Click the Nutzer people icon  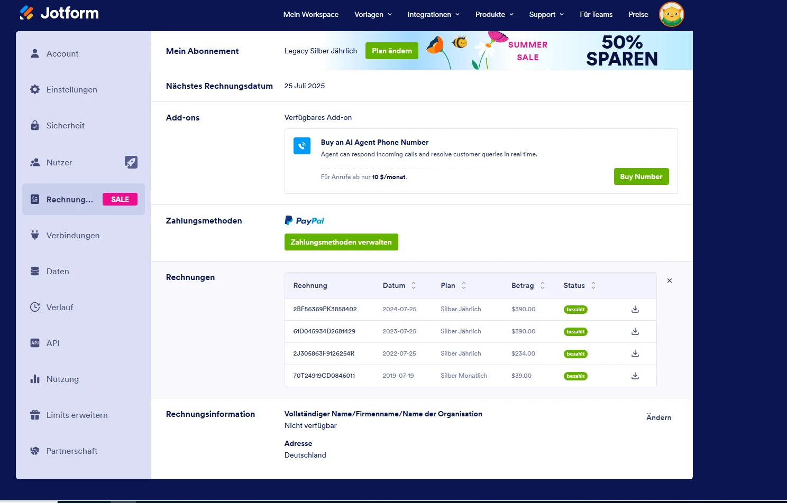point(35,162)
